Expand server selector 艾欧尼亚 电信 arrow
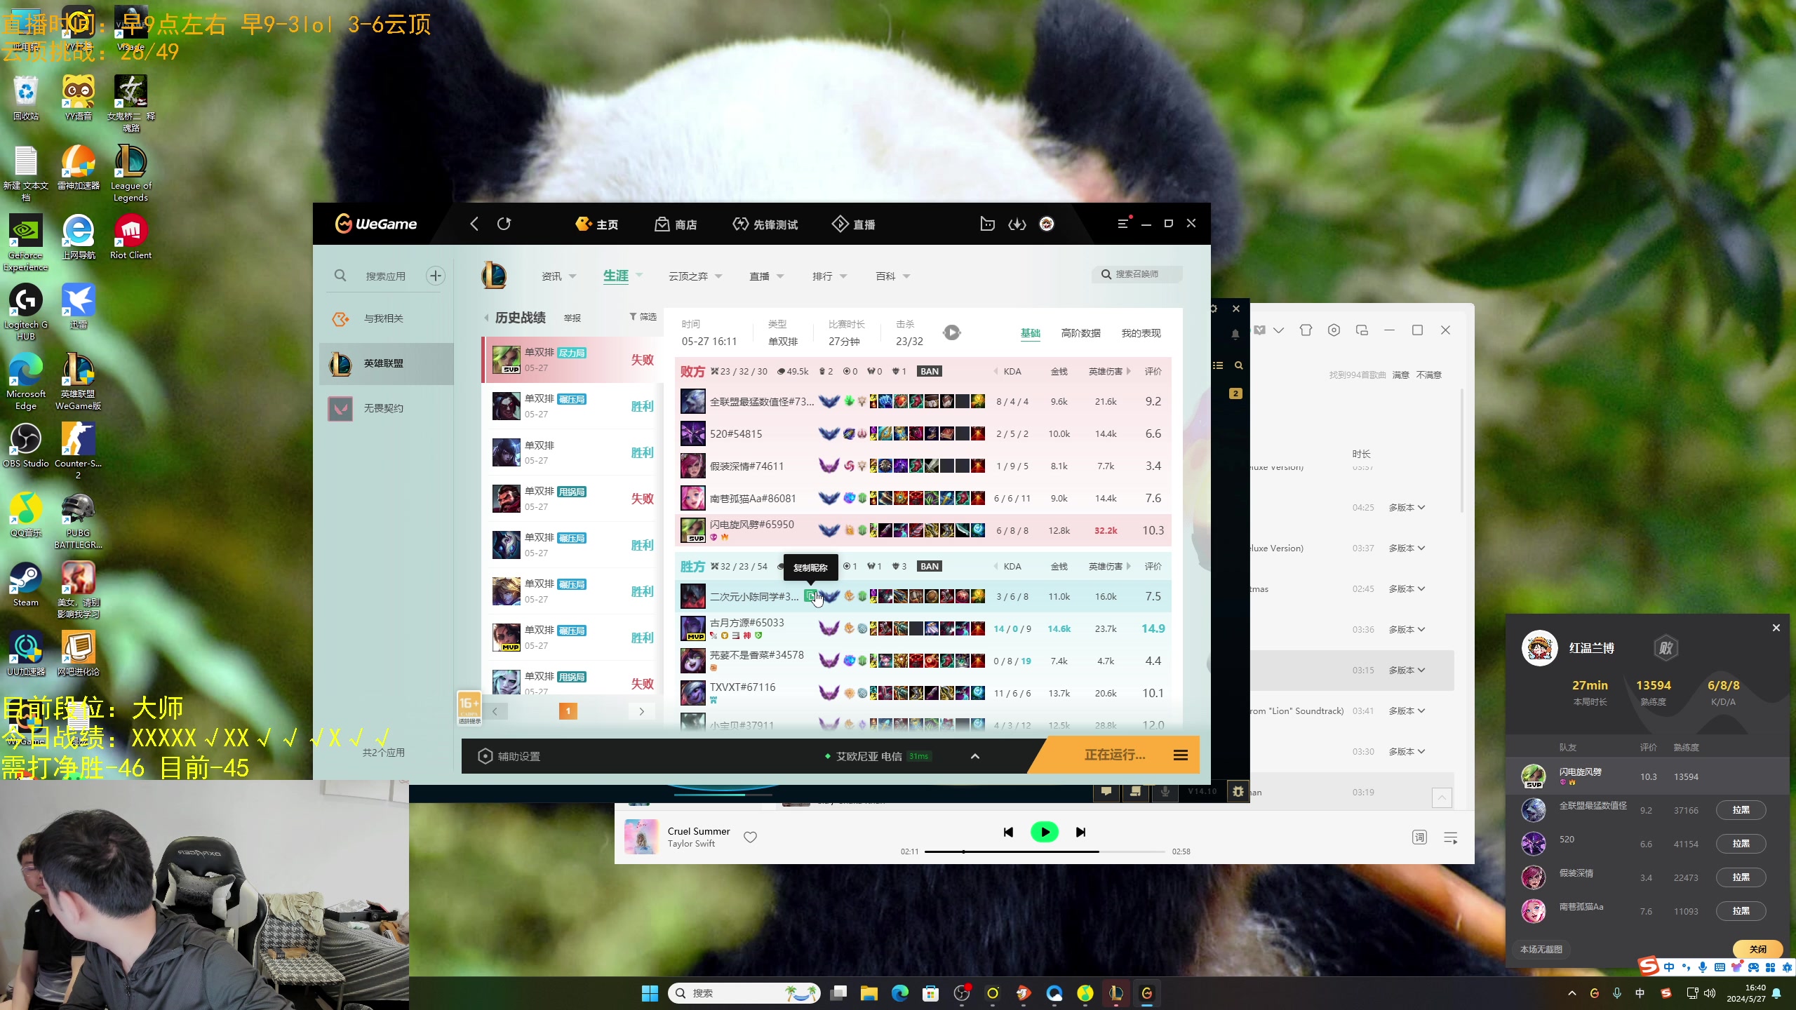Image resolution: width=1796 pixels, height=1010 pixels. 975,756
